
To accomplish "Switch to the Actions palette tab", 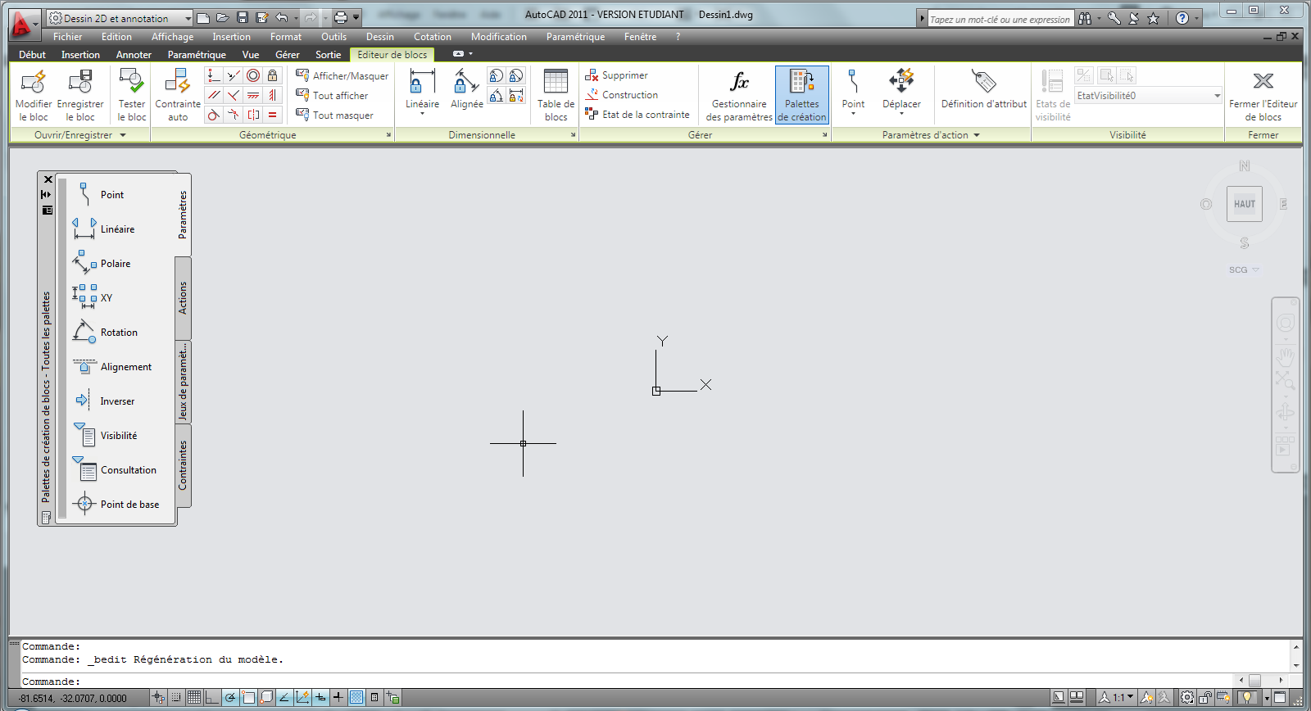I will (x=183, y=298).
